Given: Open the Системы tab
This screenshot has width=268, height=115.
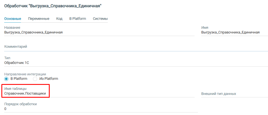Looking at the screenshot, I should tap(100, 19).
